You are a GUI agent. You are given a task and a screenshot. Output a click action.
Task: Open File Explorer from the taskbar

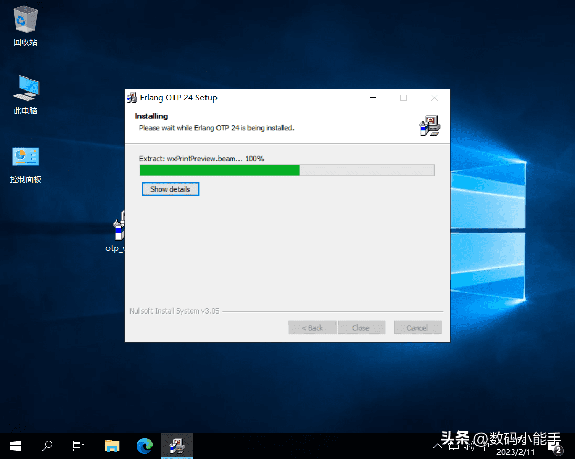click(x=112, y=446)
